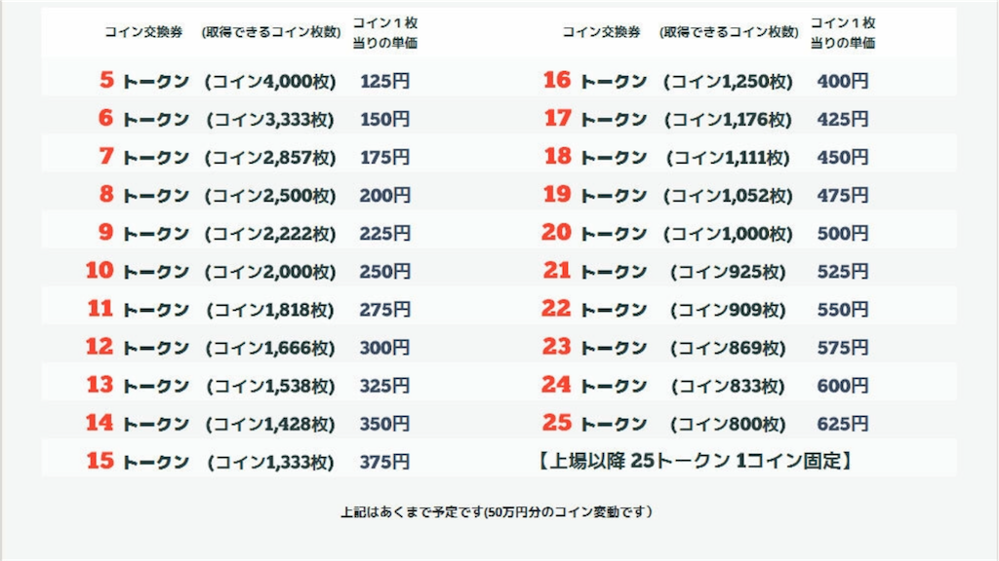Select the red number 6 token entry

pyautogui.click(x=105, y=118)
